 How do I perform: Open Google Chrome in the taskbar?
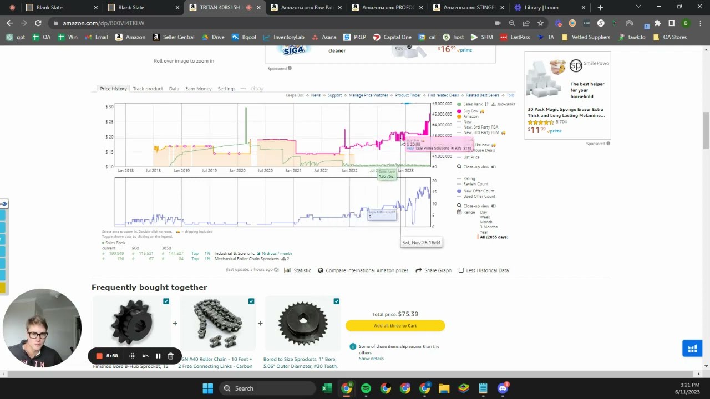pyautogui.click(x=347, y=388)
